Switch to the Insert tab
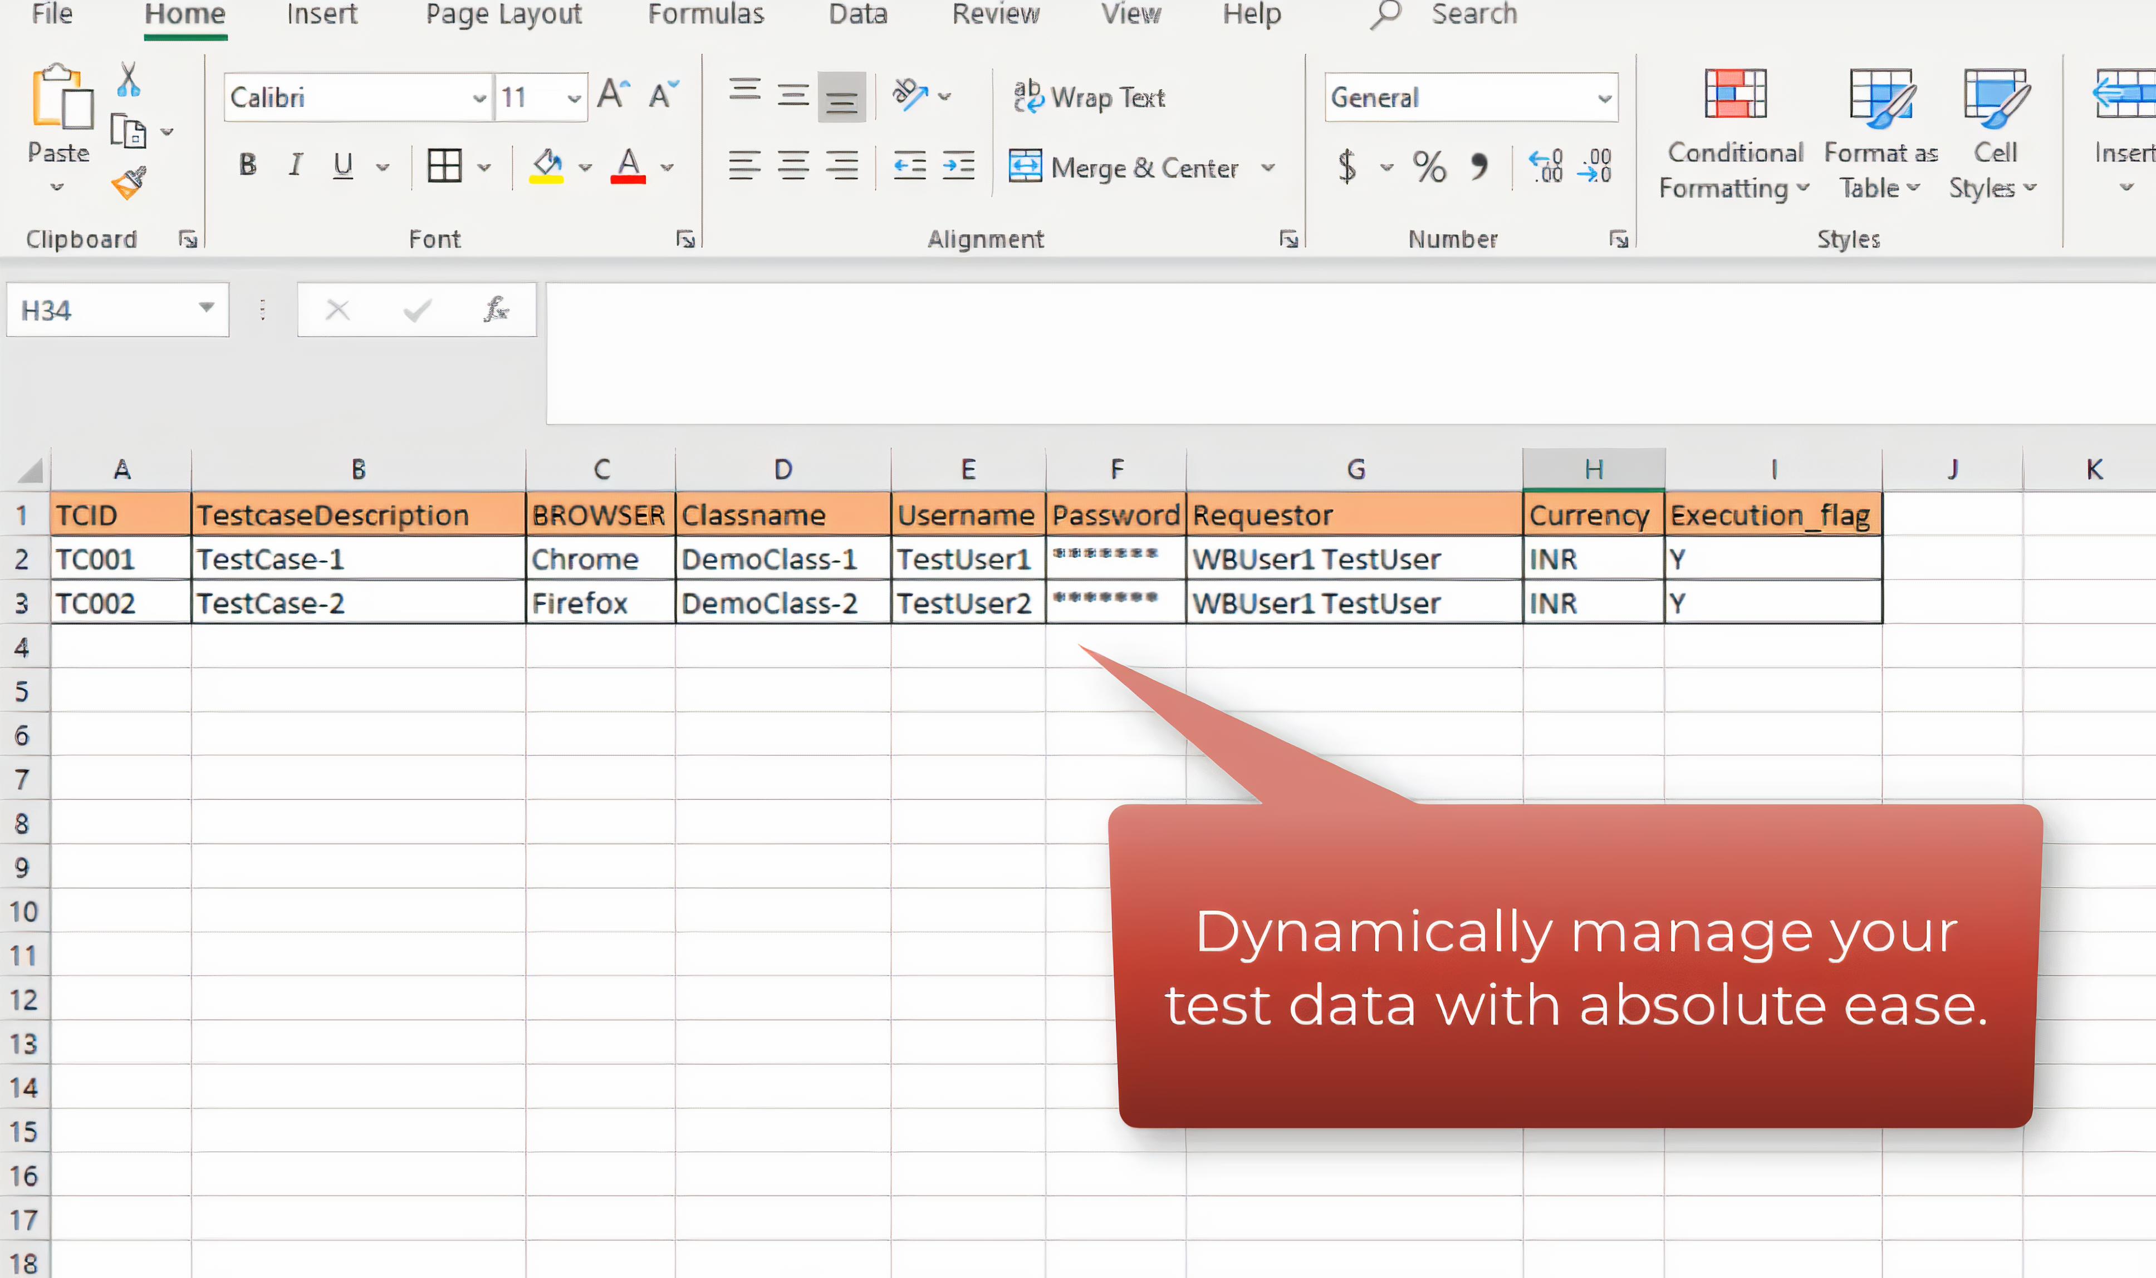Viewport: 2156px width, 1278px height. [x=321, y=14]
